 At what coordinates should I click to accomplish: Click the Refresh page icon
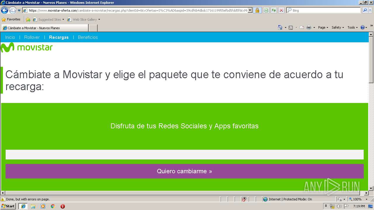274,10
